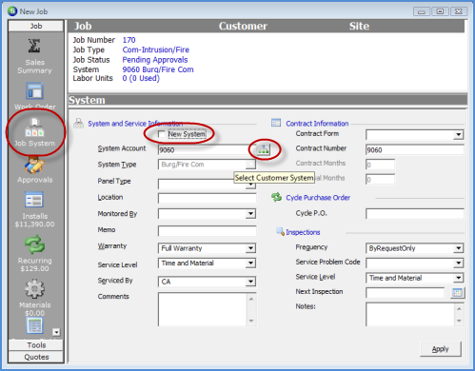The image size is (475, 371).
Task: Select the Job tab in the sidebar
Action: point(36,26)
